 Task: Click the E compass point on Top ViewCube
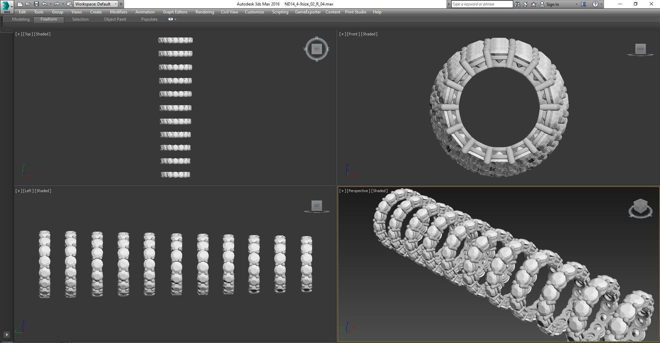(328, 49)
